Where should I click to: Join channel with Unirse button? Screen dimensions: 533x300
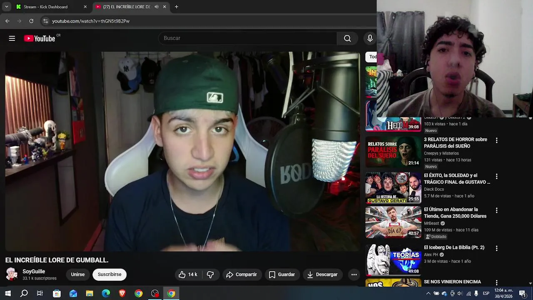point(77,275)
